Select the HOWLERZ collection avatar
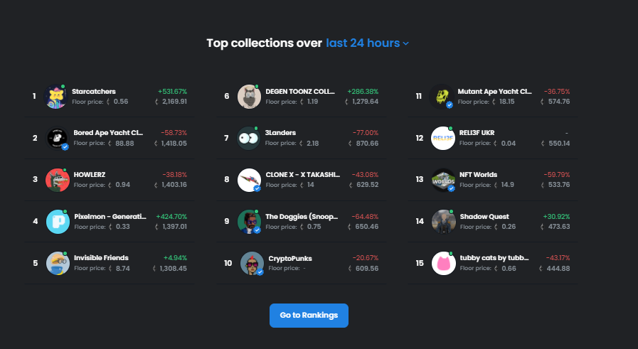The height and width of the screenshot is (349, 638). [x=58, y=180]
